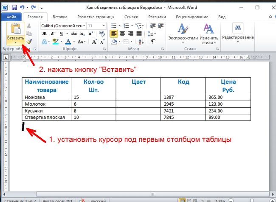Image resolution: width=276 pixels, height=202 pixels.
Task: Click ruler tab selector L button
Action: (6, 57)
